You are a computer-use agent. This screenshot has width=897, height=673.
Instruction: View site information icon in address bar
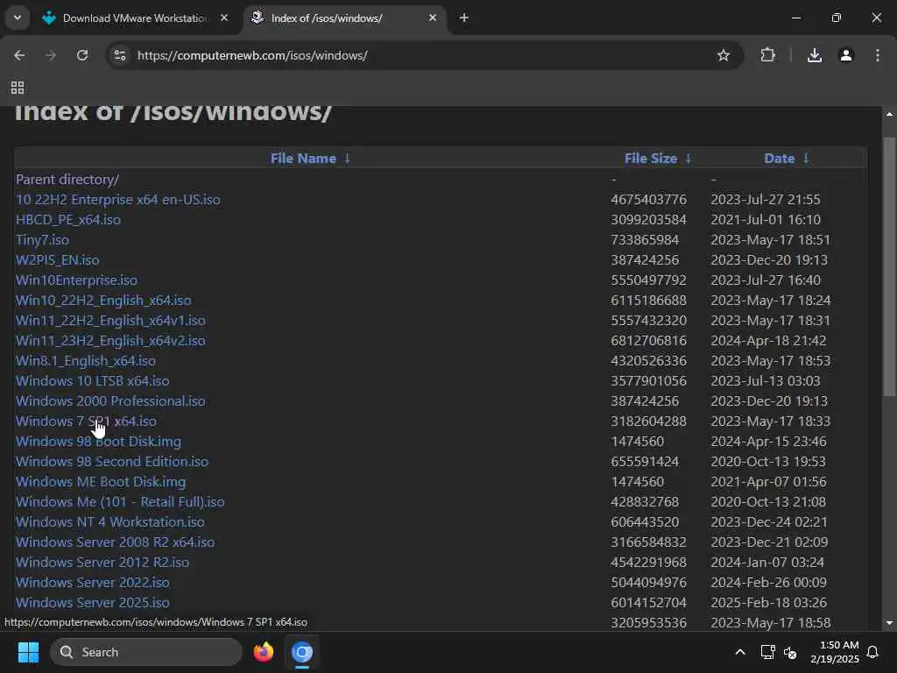point(119,55)
